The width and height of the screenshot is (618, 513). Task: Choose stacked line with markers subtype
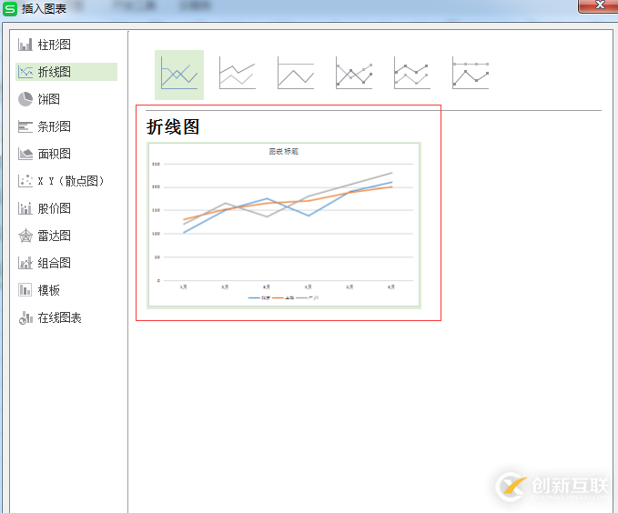pyautogui.click(x=412, y=75)
